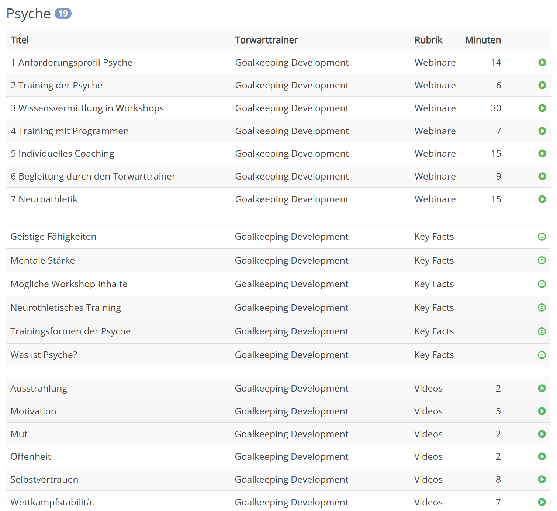Play the Motivation video icon
This screenshot has height=511, width=557.
point(542,411)
